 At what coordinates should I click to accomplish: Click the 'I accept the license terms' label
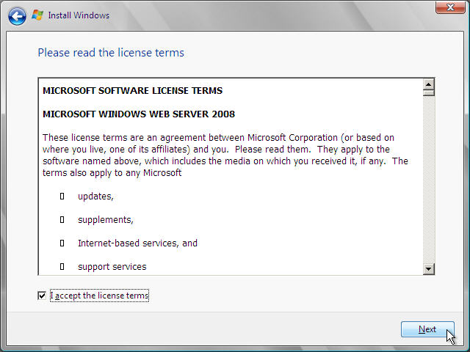click(99, 296)
